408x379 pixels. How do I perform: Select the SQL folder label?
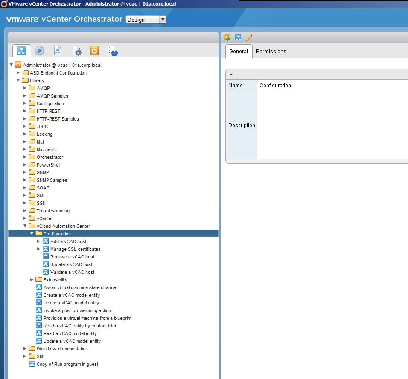coord(41,195)
